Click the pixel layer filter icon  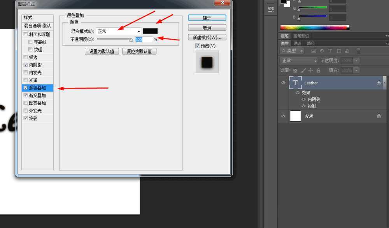pyautogui.click(x=314, y=50)
